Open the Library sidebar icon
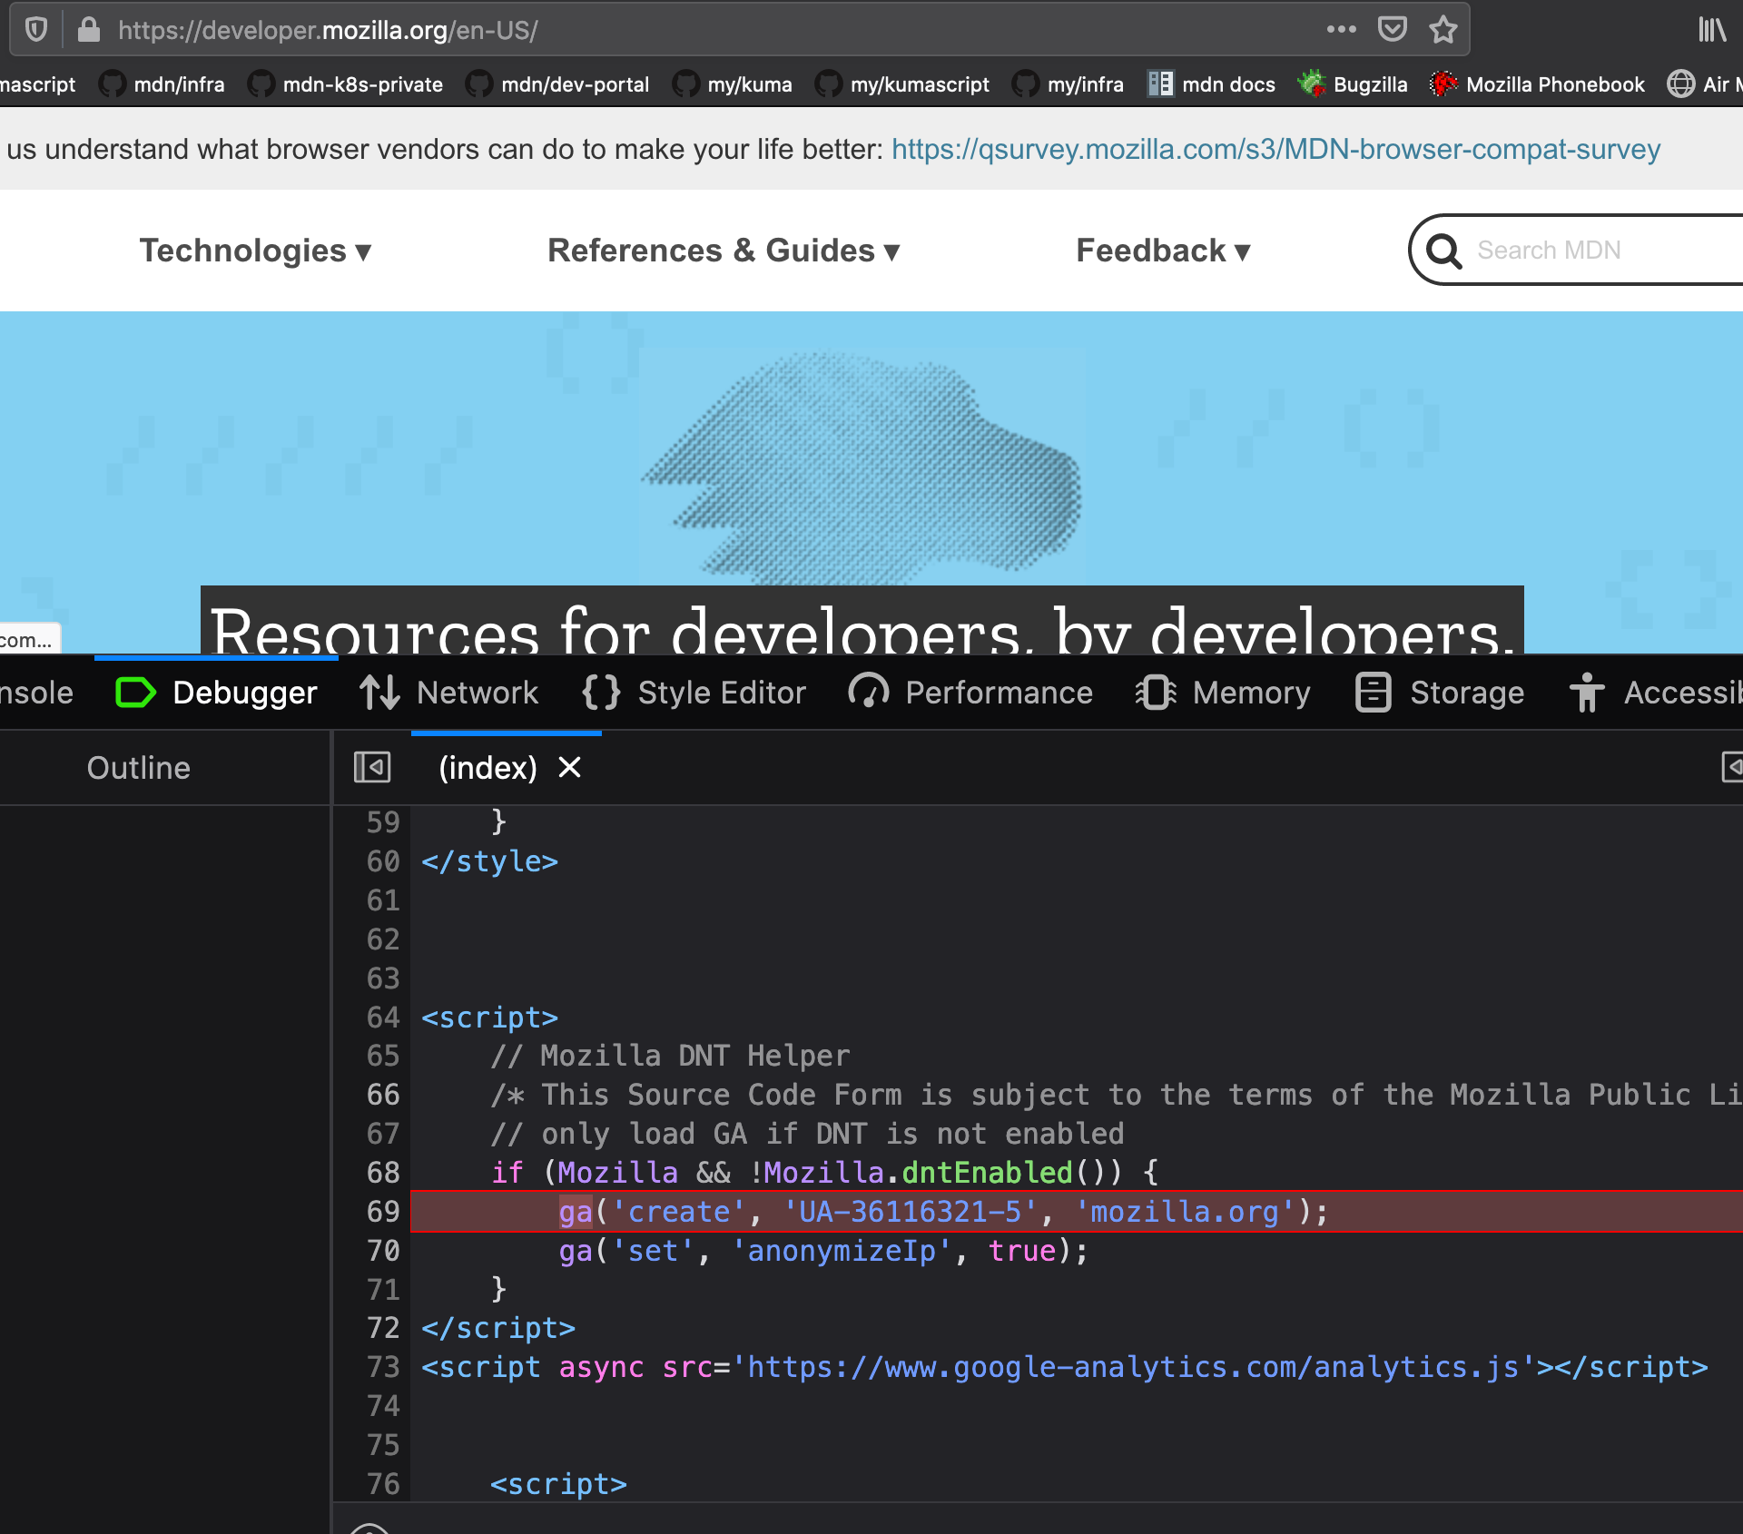The height and width of the screenshot is (1534, 1743). tap(1711, 30)
